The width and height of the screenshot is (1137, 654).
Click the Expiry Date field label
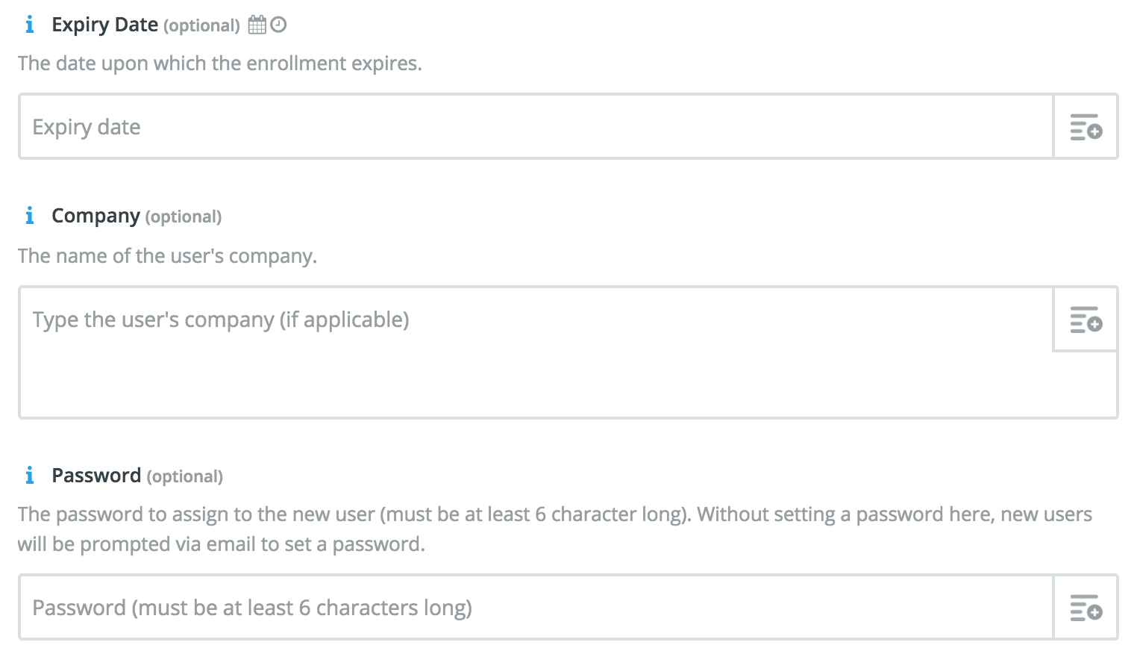pyautogui.click(x=104, y=25)
